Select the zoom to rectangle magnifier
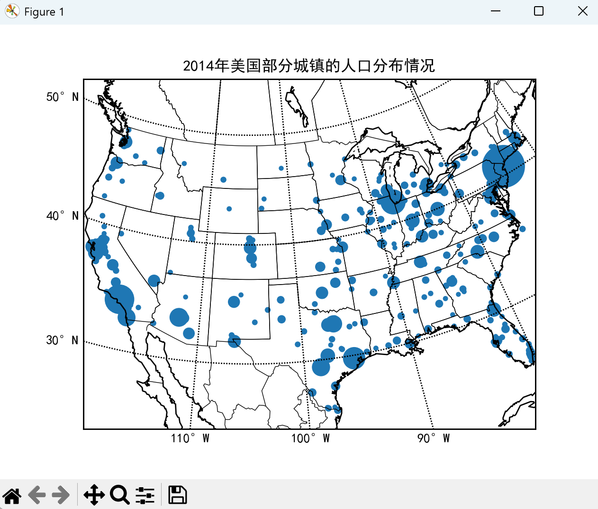Viewport: 598px width, 509px height. point(120,495)
